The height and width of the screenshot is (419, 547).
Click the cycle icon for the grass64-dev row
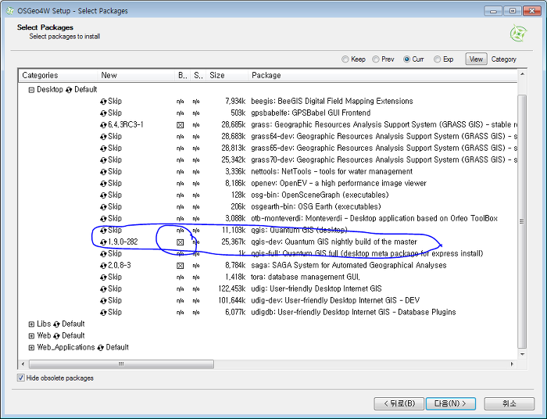point(103,137)
